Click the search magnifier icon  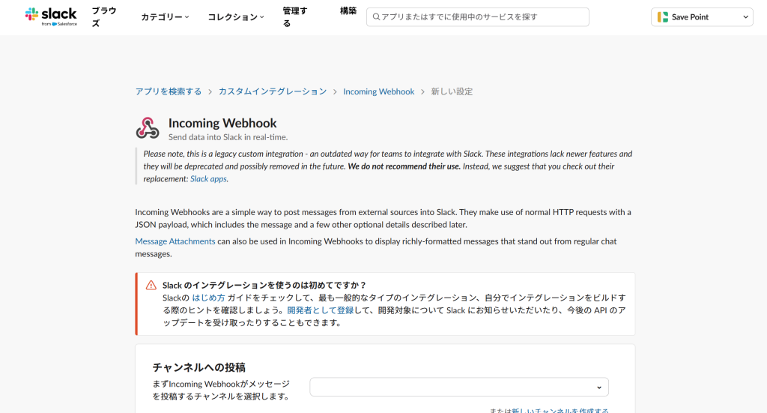point(375,16)
